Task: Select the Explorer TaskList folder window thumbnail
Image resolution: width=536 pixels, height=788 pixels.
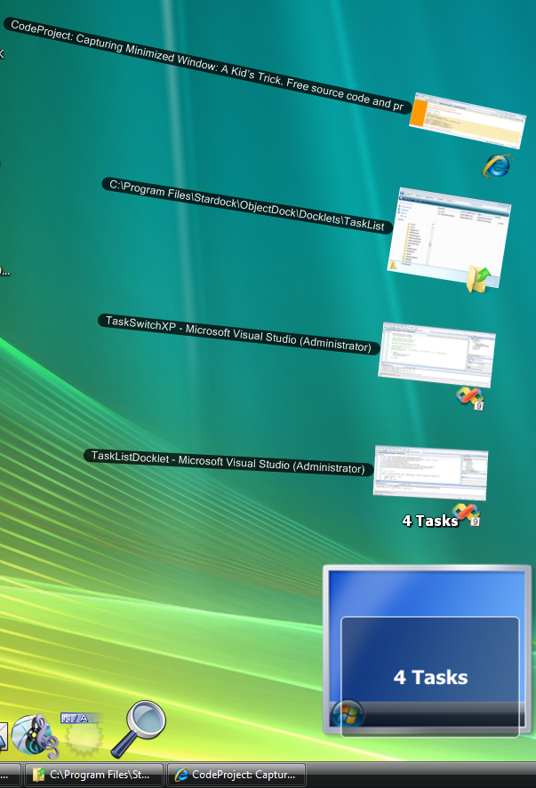Action: (x=449, y=236)
